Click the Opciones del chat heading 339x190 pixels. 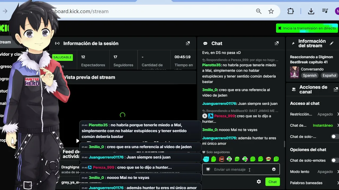click(308, 150)
